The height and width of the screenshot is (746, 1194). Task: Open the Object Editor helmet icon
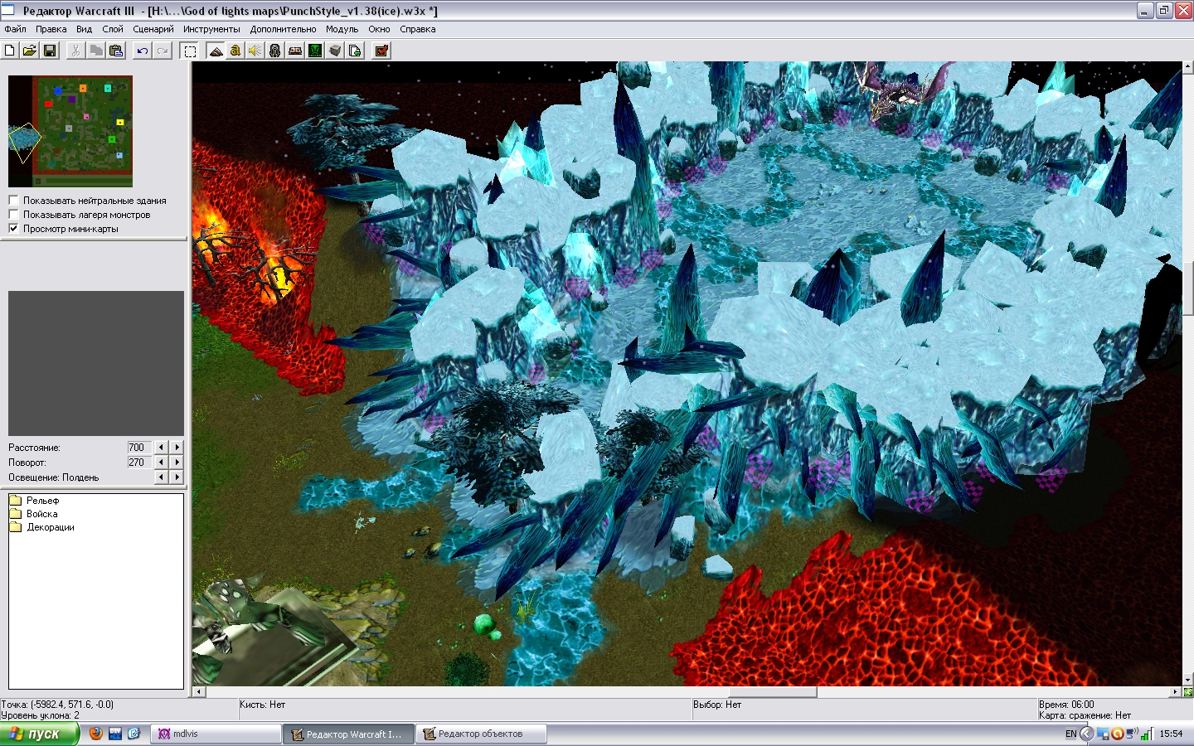[275, 51]
